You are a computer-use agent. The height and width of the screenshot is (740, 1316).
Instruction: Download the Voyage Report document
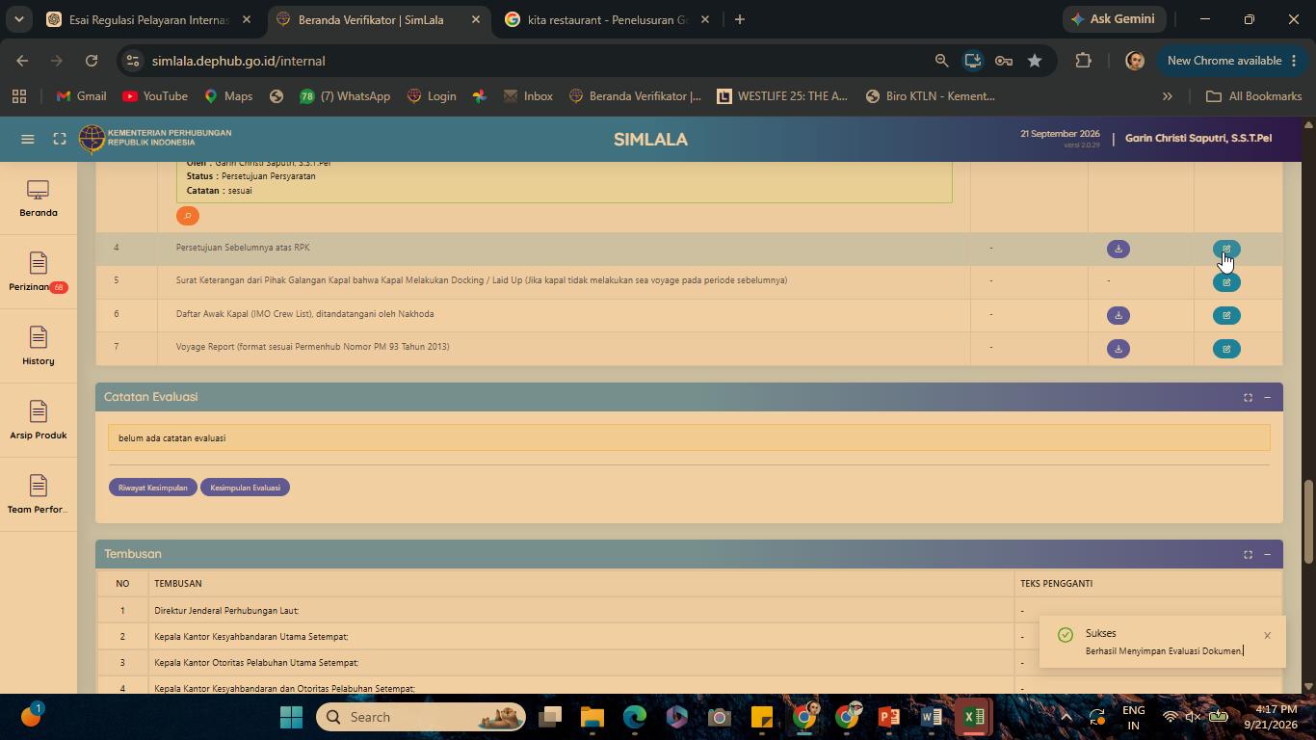point(1119,349)
